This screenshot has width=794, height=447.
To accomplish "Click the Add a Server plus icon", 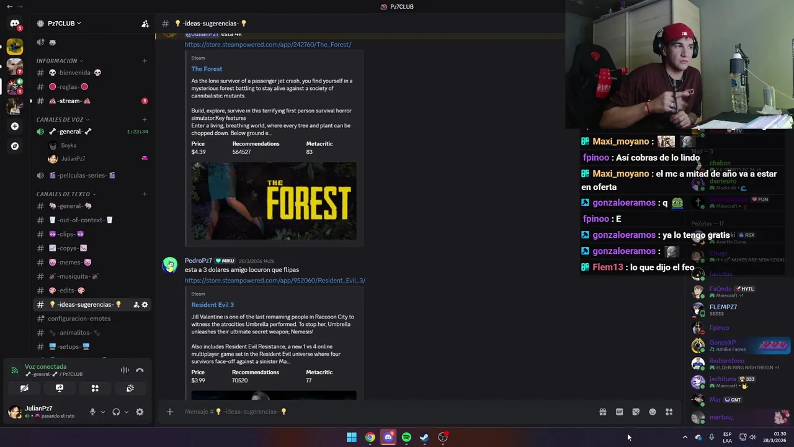I will click(15, 126).
